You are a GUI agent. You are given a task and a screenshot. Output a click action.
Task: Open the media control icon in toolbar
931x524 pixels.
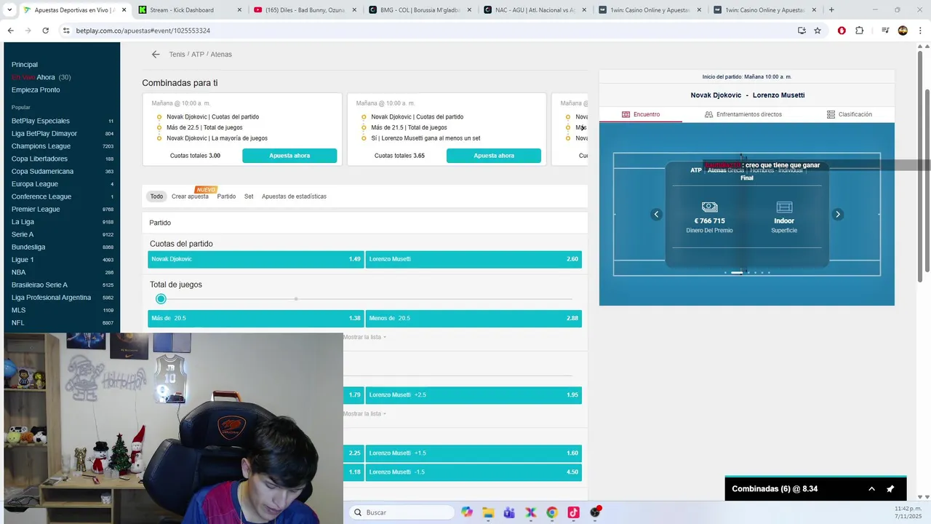(x=885, y=31)
